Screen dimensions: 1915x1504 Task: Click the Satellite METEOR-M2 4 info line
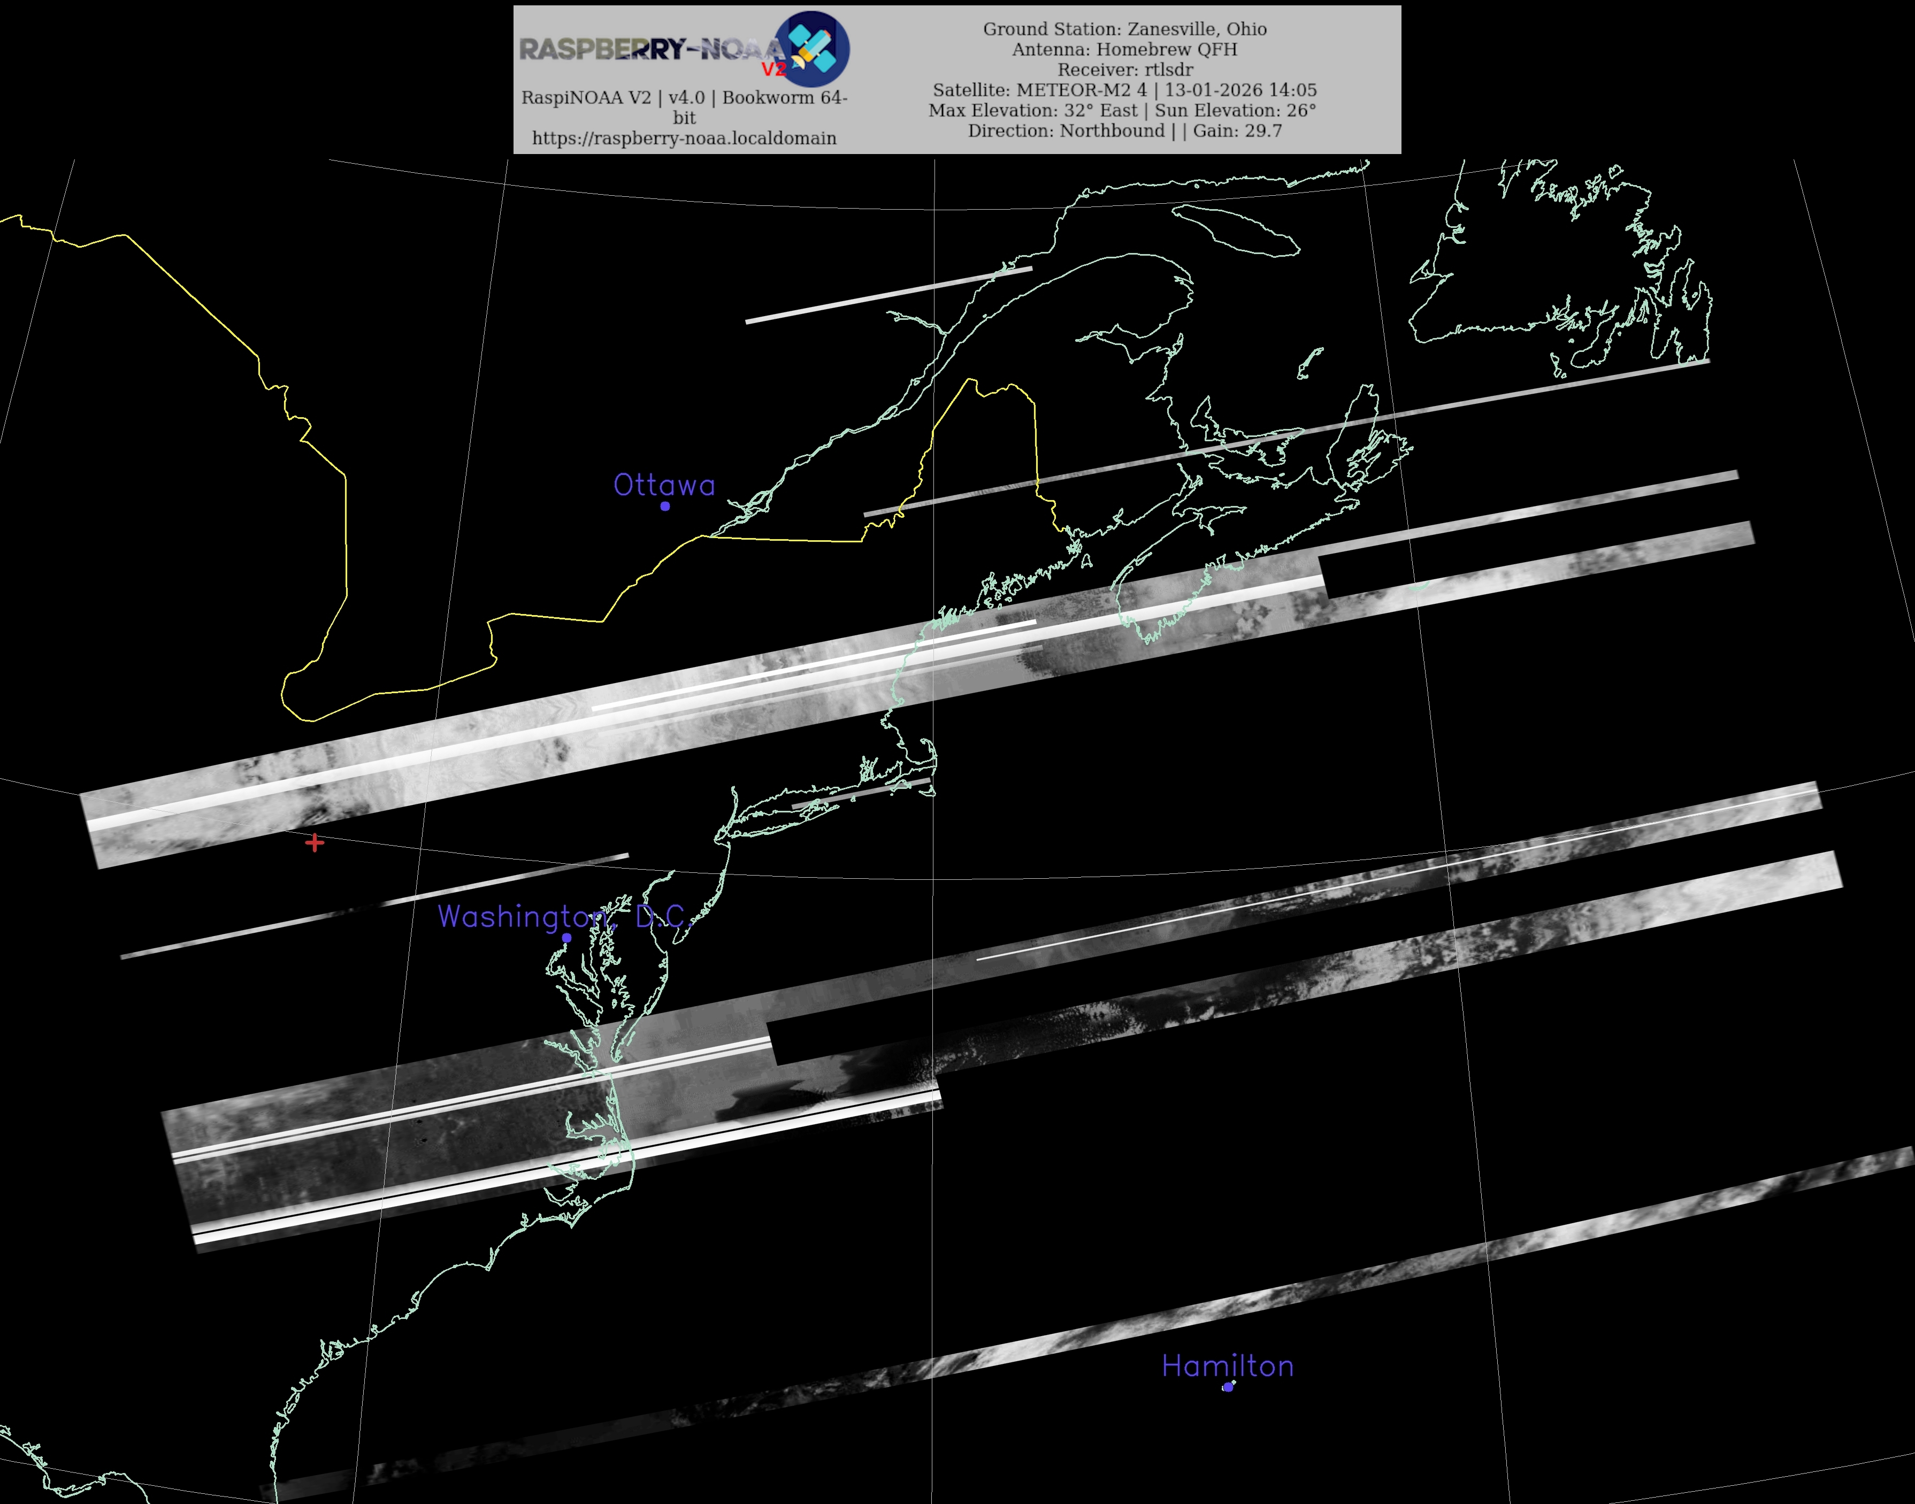point(1124,90)
